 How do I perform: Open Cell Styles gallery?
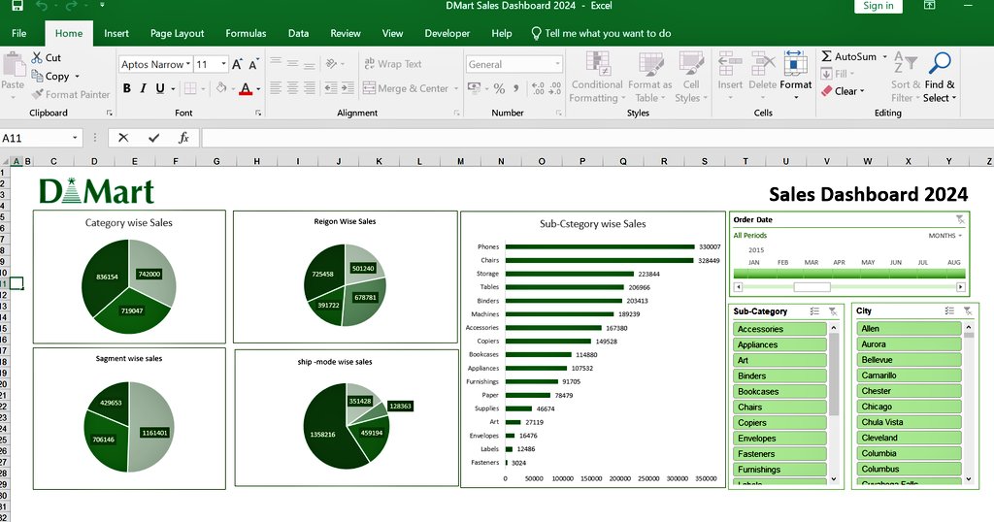click(x=691, y=78)
